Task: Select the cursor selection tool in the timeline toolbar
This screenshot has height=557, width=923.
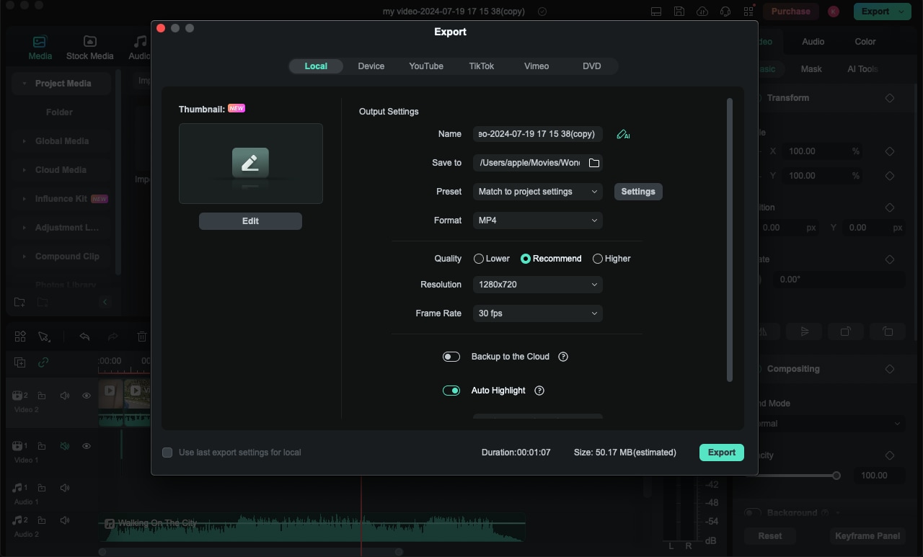Action: click(x=44, y=337)
